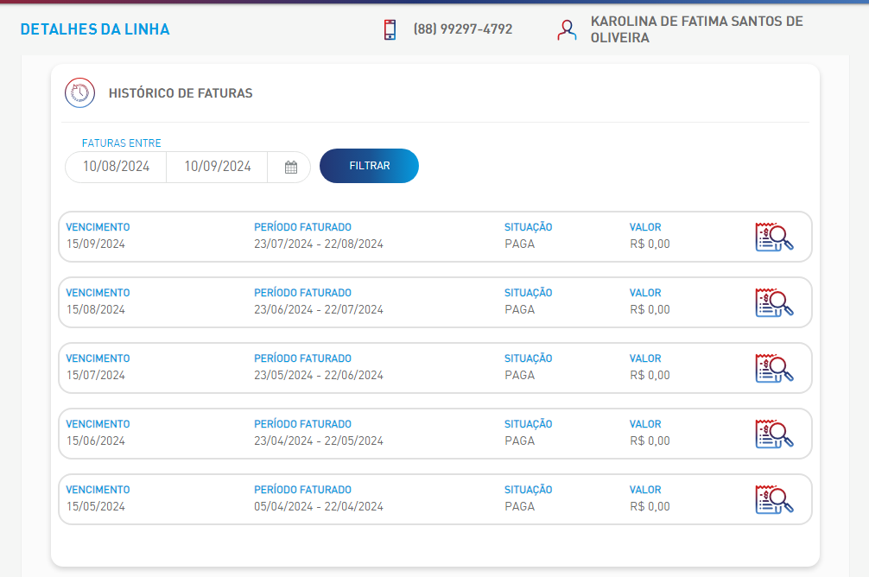Click R$ 0,00 value in the 15/09/2024 row

coord(650,244)
